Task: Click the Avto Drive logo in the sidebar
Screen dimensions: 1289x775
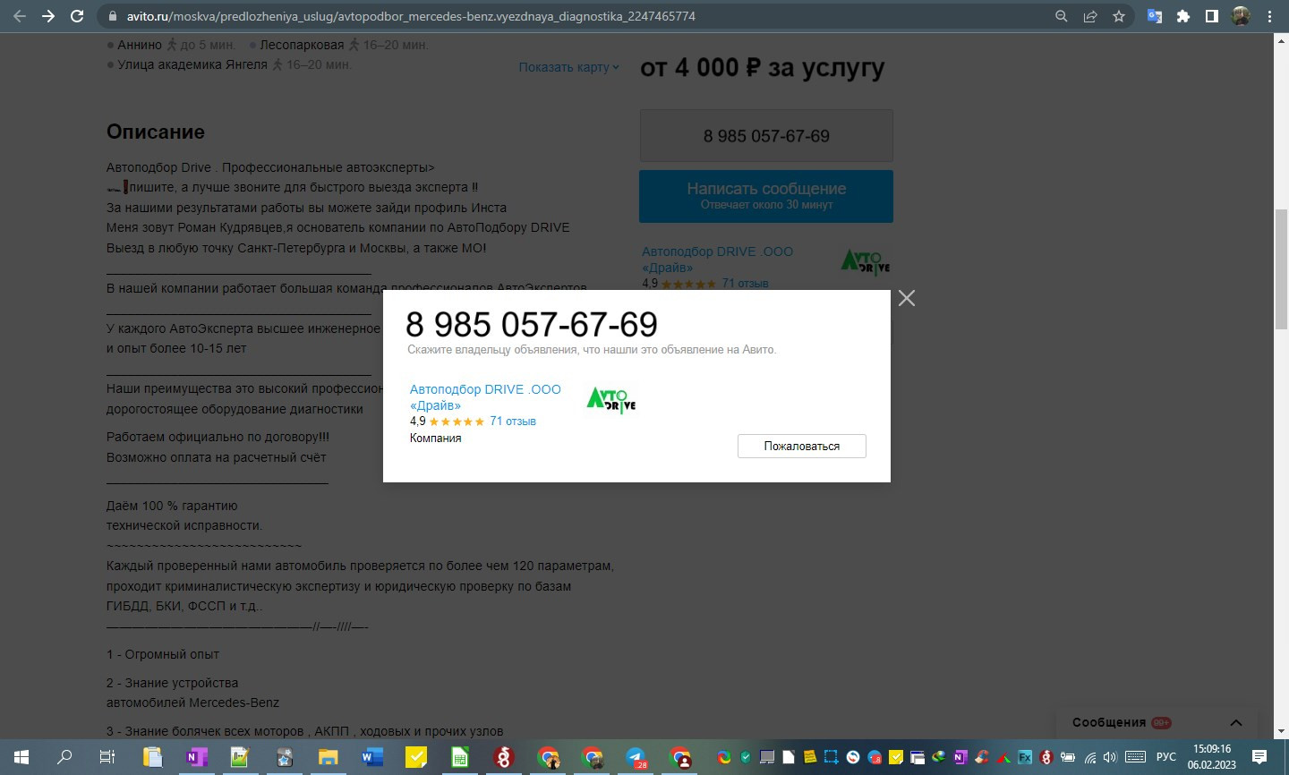Action: coord(866,261)
